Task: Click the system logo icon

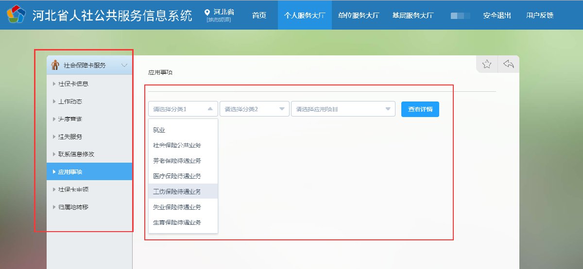Action: point(16,15)
